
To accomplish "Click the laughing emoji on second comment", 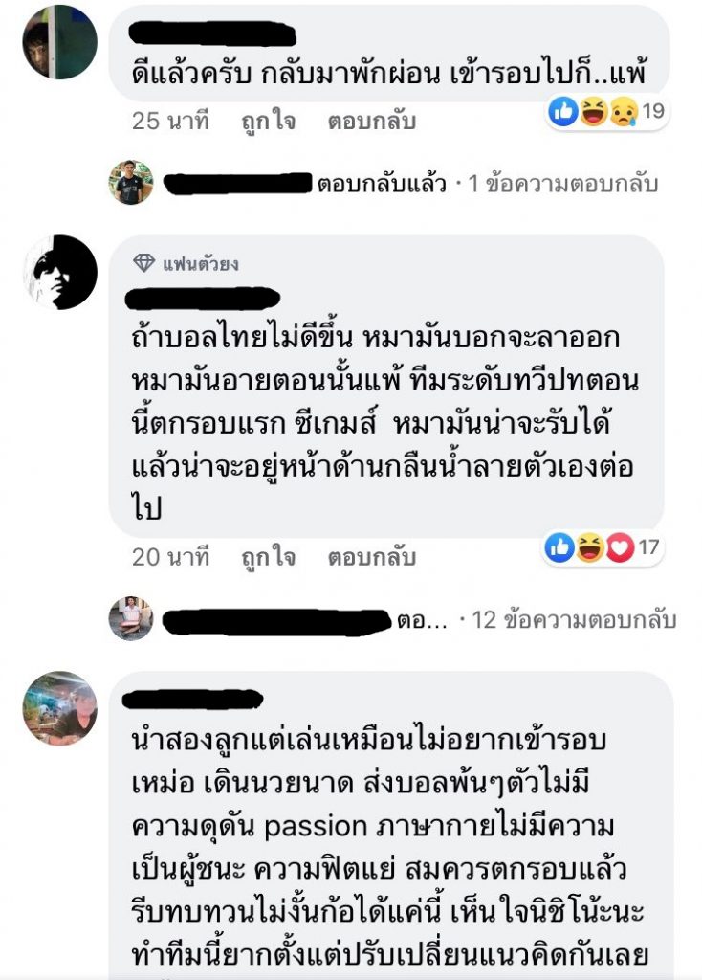I will point(589,547).
